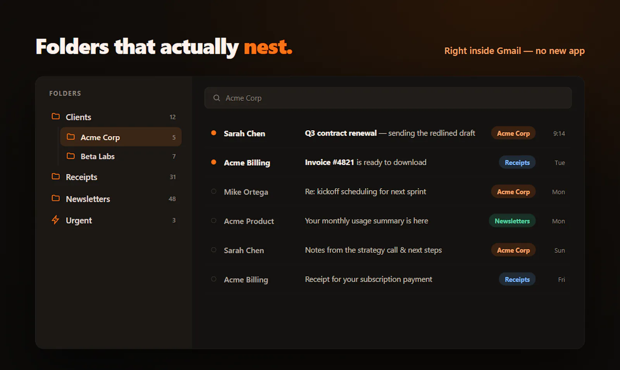620x370 pixels.
Task: Click the 9:14 timestamp
Action: (x=559, y=133)
